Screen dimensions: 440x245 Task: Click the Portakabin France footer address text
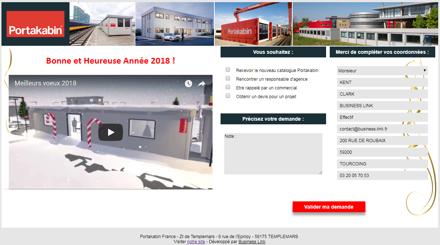tap(219, 237)
